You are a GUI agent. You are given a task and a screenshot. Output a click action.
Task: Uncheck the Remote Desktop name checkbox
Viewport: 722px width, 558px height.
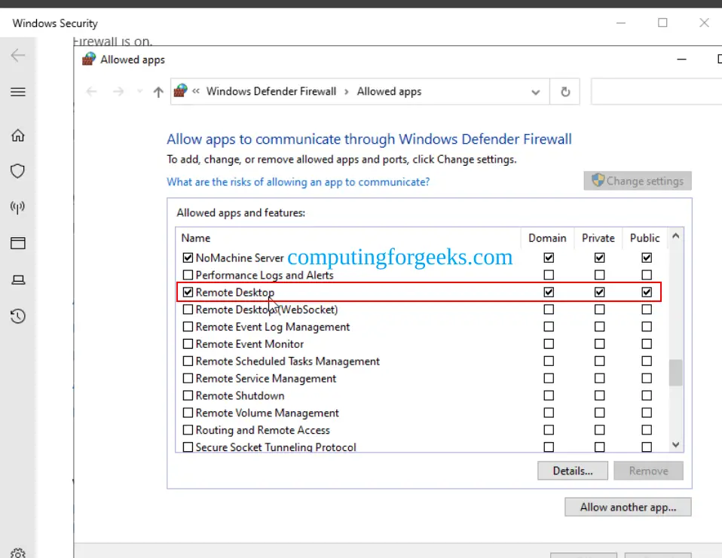point(188,292)
